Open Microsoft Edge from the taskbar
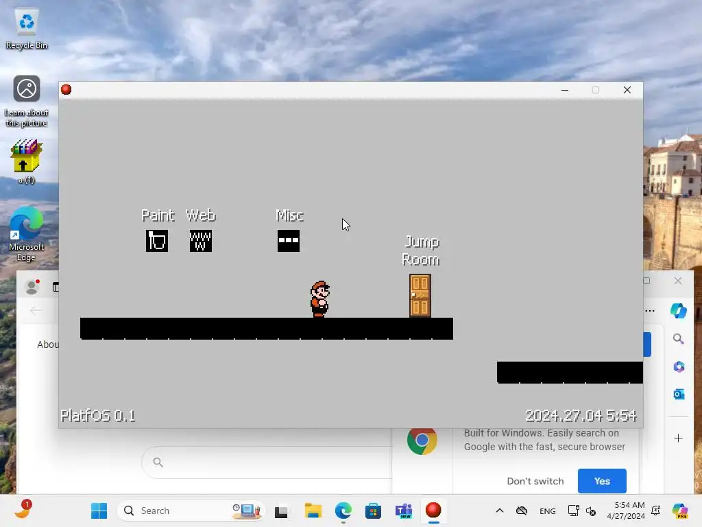Image resolution: width=702 pixels, height=527 pixels. [343, 511]
